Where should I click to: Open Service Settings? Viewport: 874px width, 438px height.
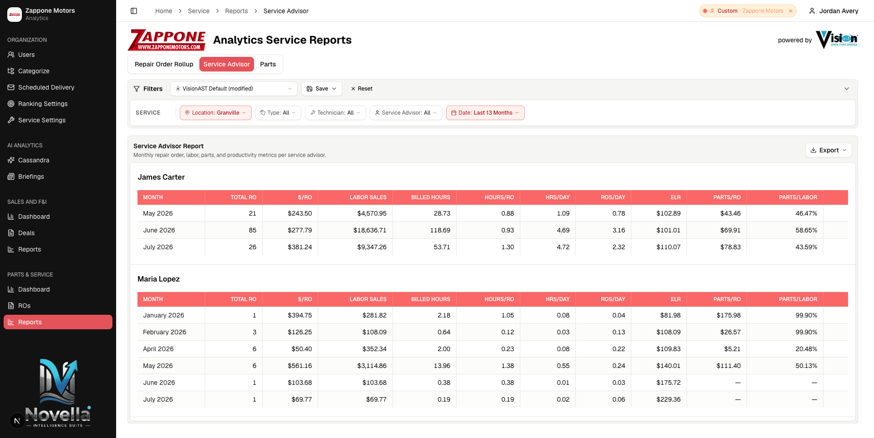(58, 120)
